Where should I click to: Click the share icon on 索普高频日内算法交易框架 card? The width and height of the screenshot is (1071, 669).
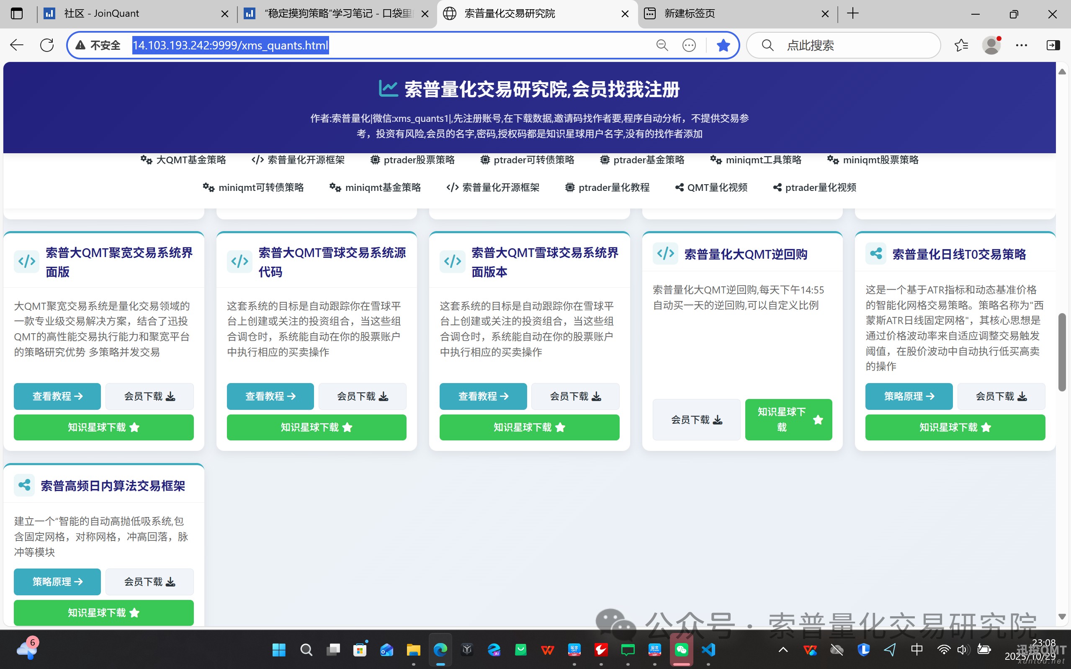pos(24,484)
